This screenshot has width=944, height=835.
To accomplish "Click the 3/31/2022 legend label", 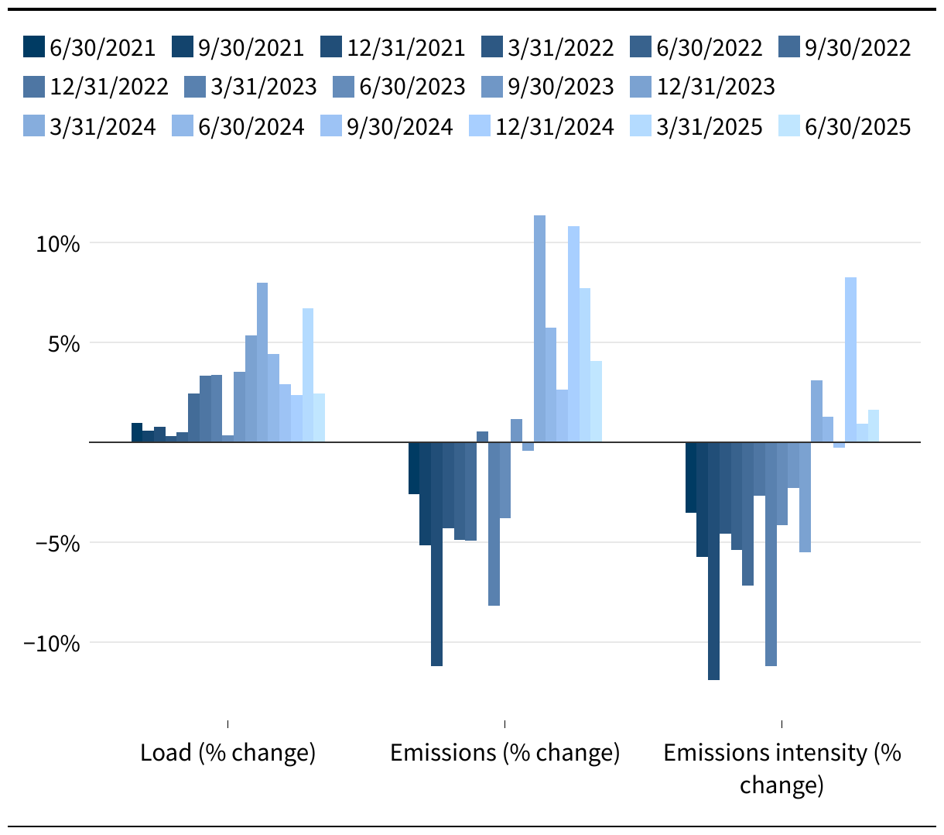I will coord(561,47).
